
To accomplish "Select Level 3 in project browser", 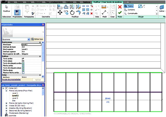I will coord(15,98).
